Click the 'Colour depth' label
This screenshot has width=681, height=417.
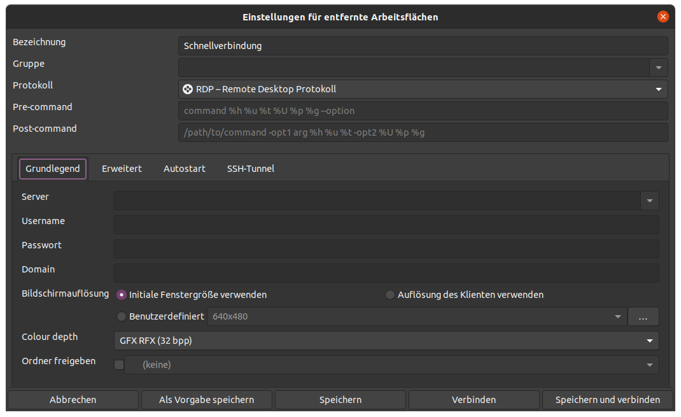pyautogui.click(x=50, y=337)
